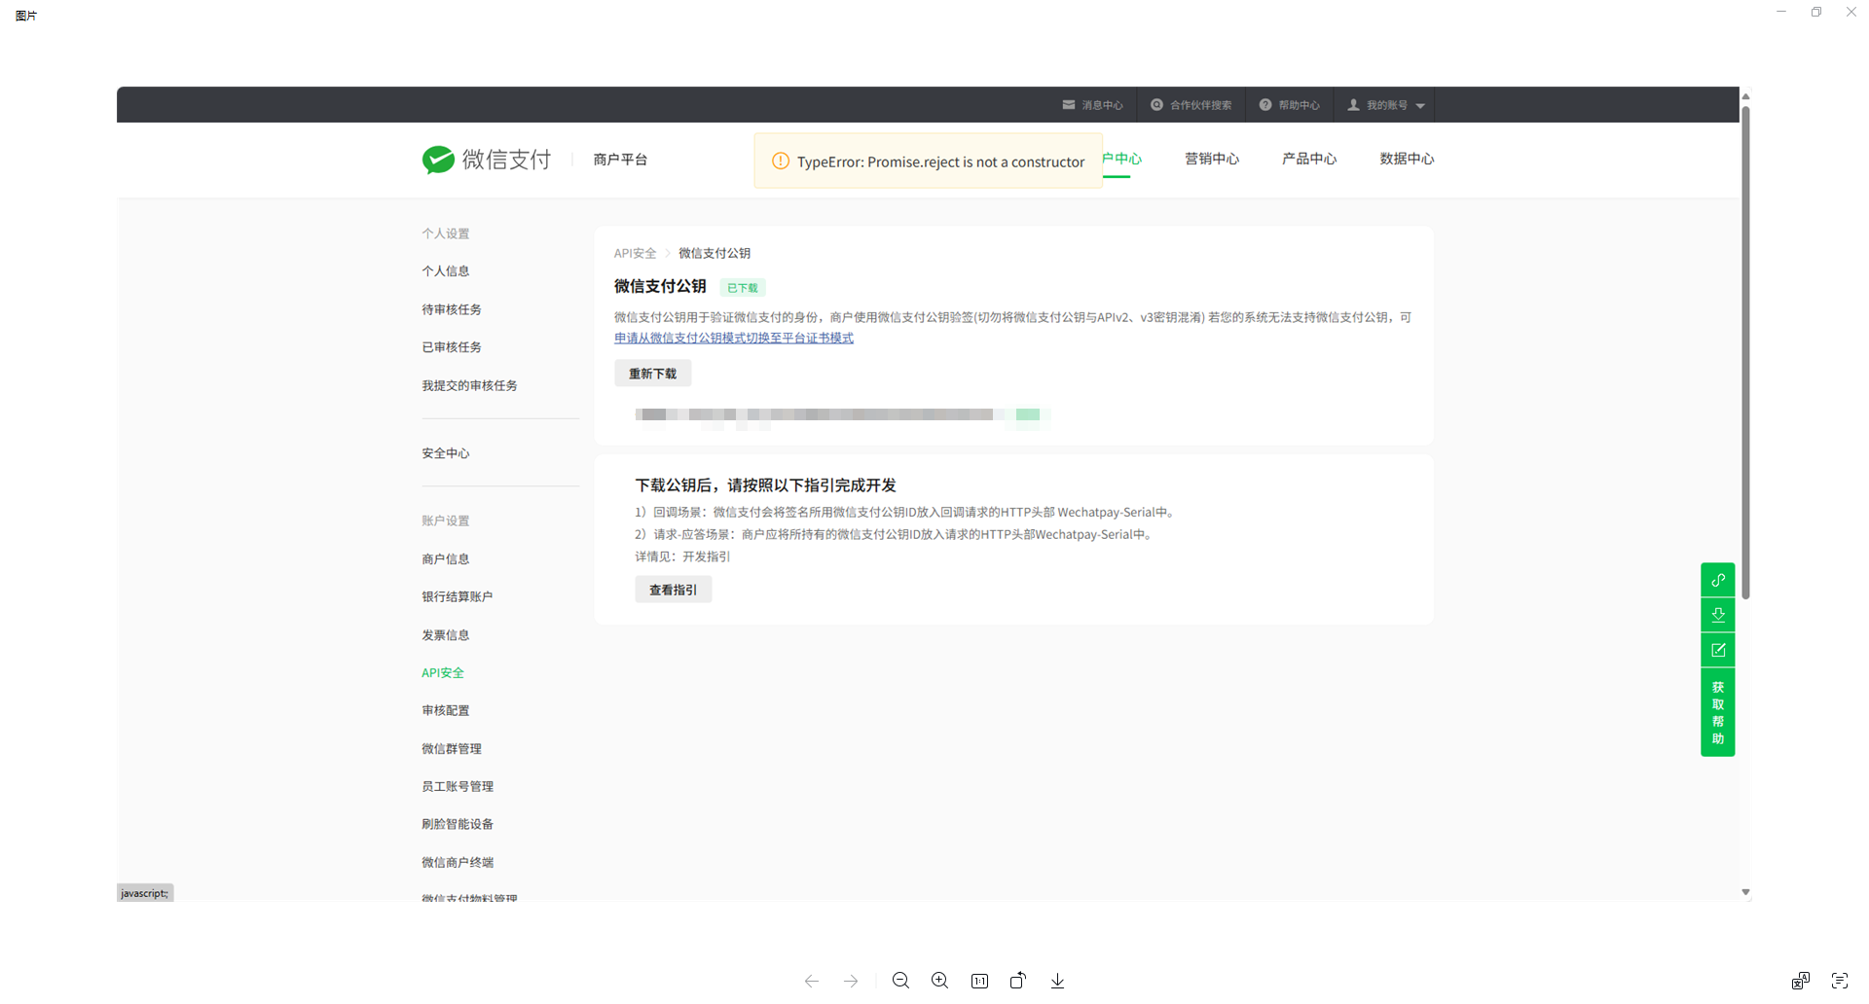Zoom in the image in viewer toolbar
Image resolution: width=1869 pixels, height=1004 pixels.
point(940,981)
